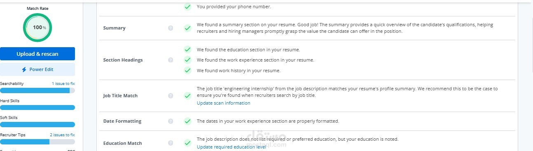Click the 100% Match Rate circle
Viewport: 533px width, 151px height.
click(37, 27)
